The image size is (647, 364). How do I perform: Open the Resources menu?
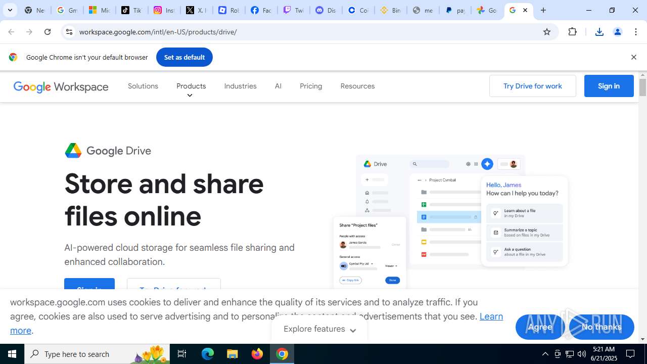[357, 86]
